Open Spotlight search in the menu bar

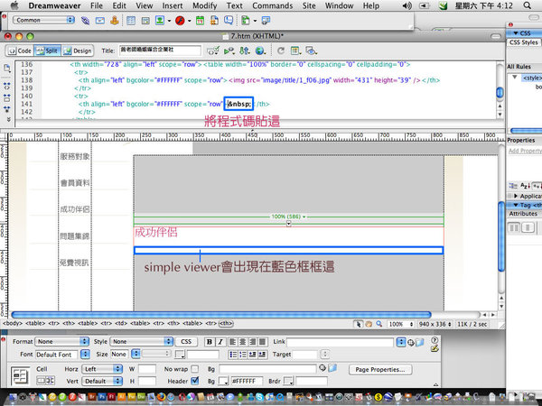point(527,5)
